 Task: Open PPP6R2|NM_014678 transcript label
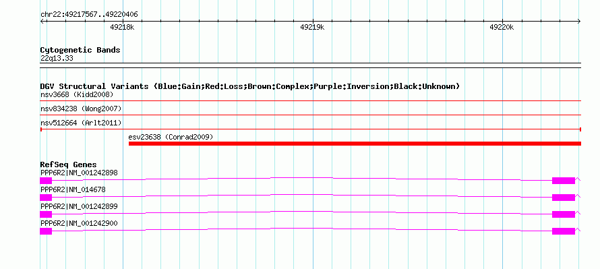point(73,189)
